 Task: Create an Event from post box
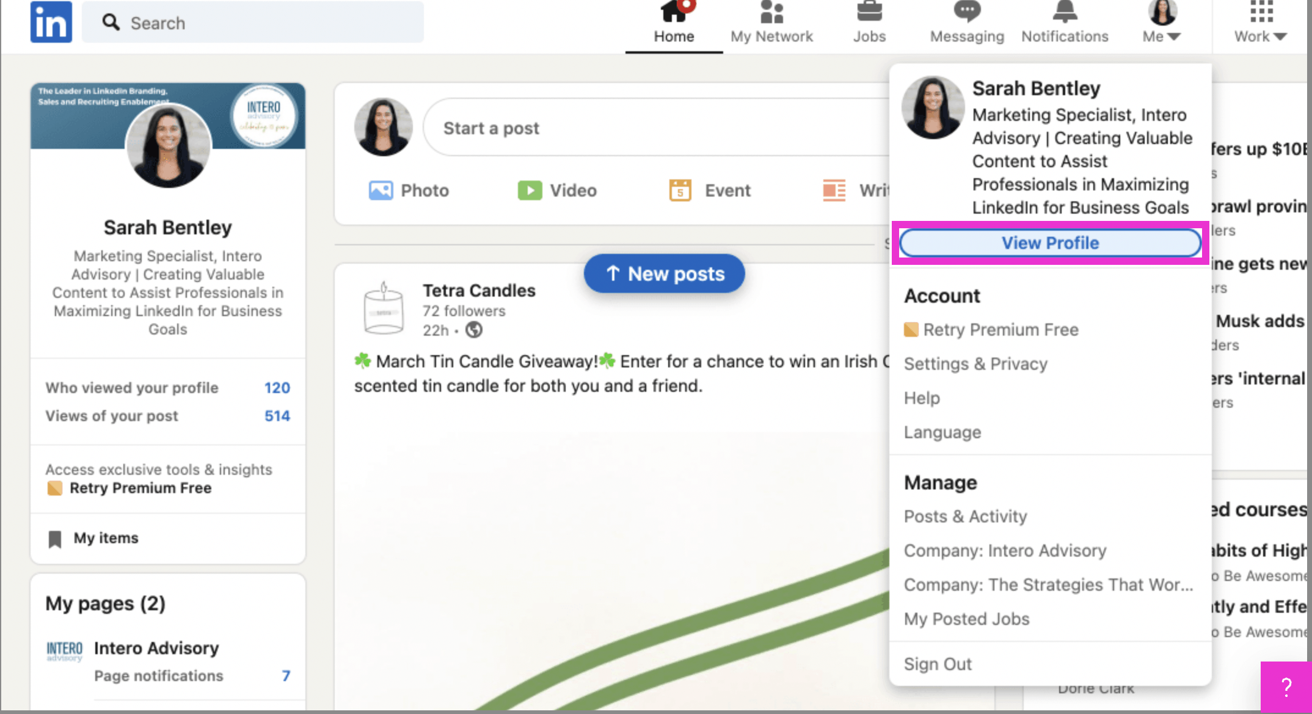(709, 190)
